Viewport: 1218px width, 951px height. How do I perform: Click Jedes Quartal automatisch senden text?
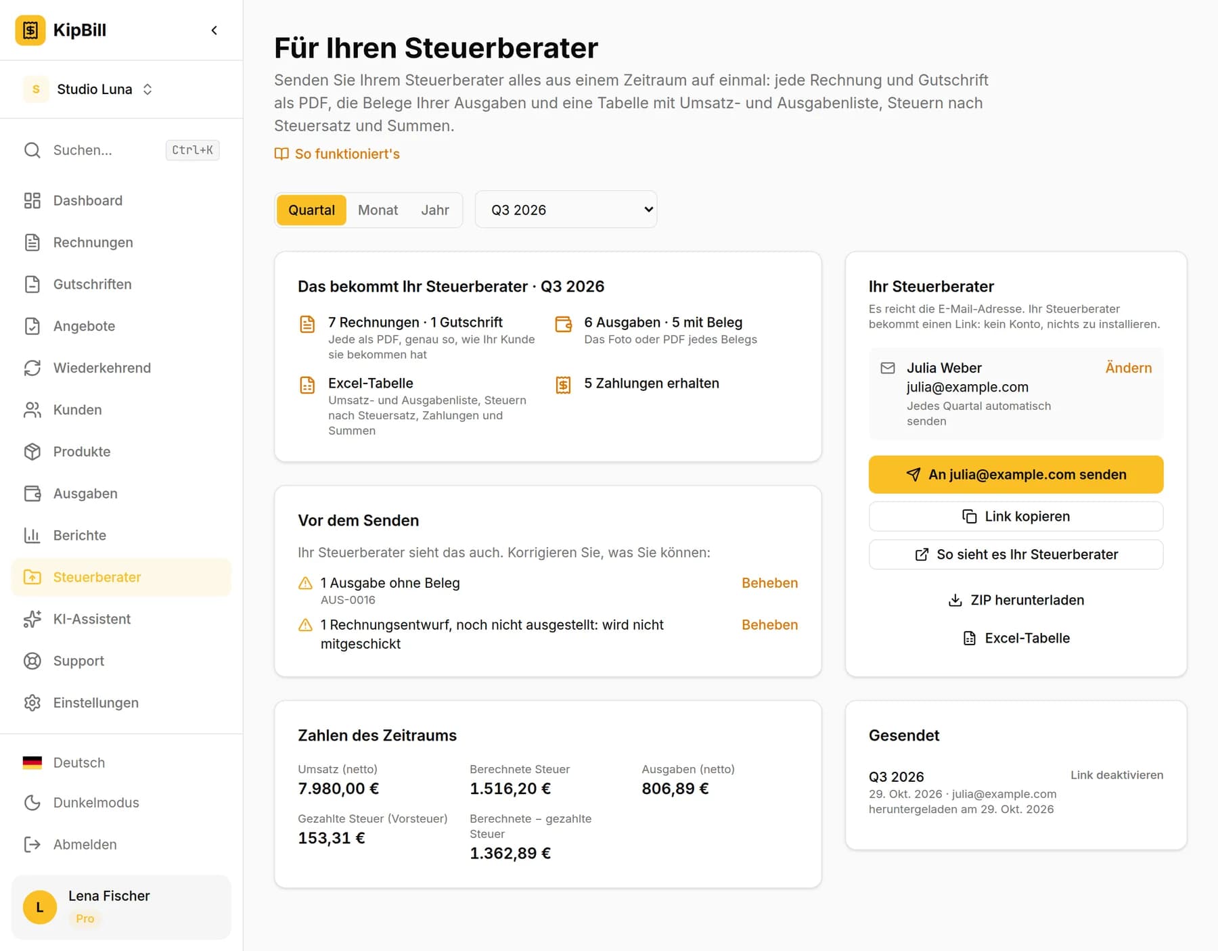[x=978, y=413]
